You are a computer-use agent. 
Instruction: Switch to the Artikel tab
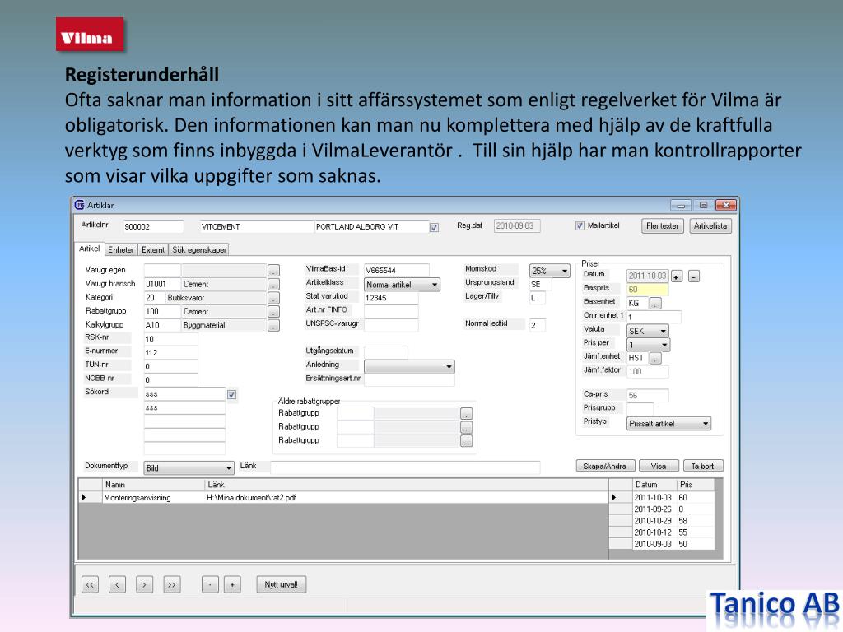click(x=89, y=249)
